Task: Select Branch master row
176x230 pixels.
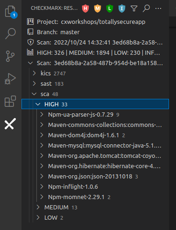Action: (95, 32)
